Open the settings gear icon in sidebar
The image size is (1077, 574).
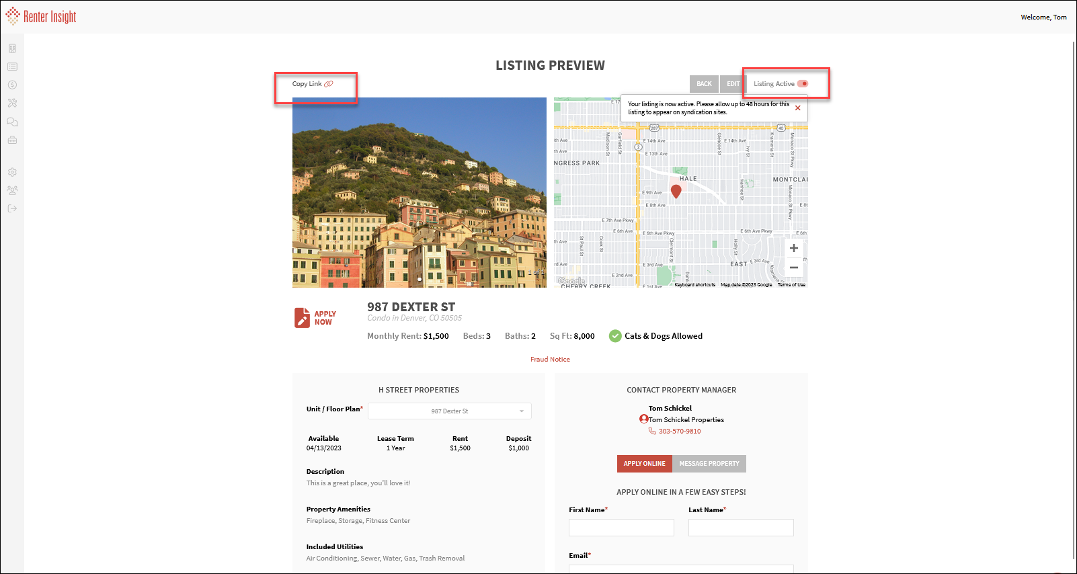12,172
